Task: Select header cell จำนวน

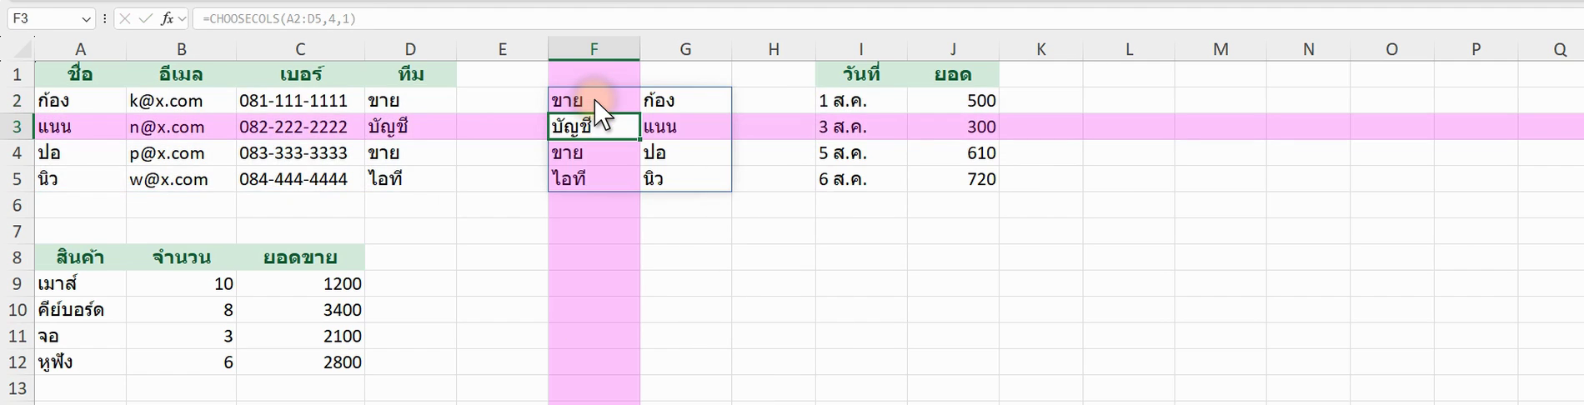Action: (x=181, y=257)
